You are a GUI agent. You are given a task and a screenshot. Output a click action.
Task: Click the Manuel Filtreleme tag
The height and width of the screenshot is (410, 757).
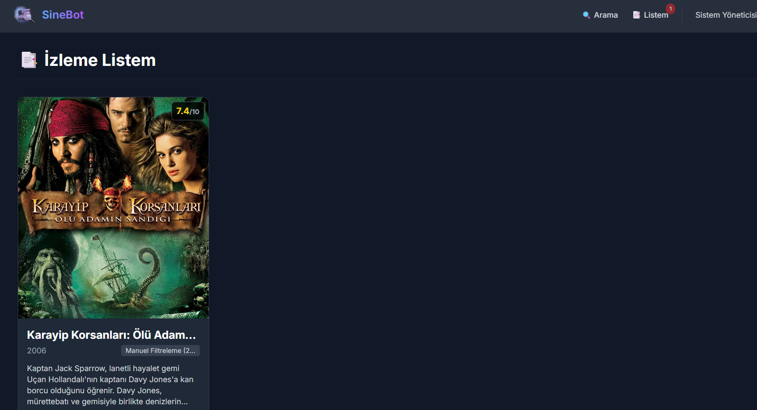160,351
